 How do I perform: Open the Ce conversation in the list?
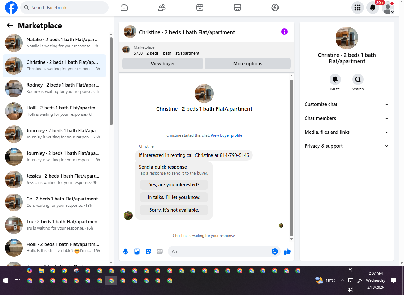click(x=54, y=202)
